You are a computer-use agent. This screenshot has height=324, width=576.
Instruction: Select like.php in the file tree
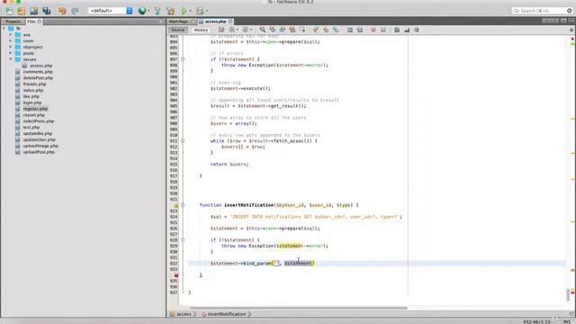(x=31, y=96)
